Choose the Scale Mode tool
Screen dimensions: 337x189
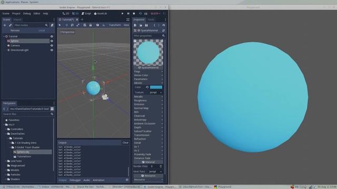(x=78, y=25)
